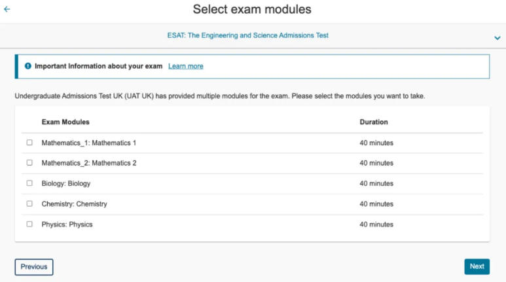Toggle the Physics module checkbox
The height and width of the screenshot is (282, 506).
(29, 224)
